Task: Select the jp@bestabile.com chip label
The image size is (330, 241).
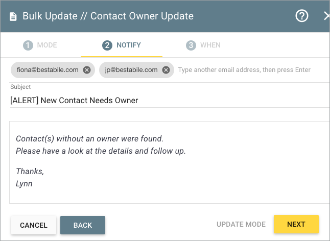Action: point(131,70)
